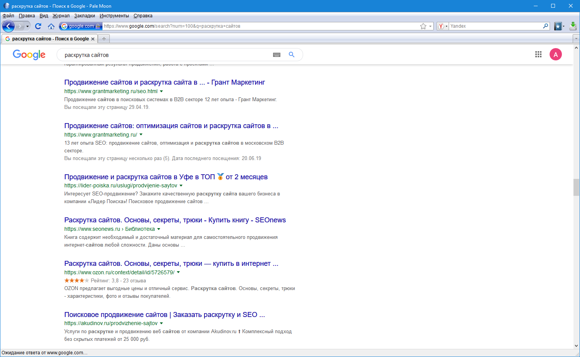Click the scrollbar down arrow
580x357 pixels.
(576, 346)
